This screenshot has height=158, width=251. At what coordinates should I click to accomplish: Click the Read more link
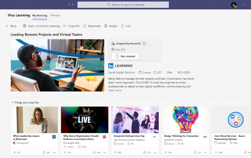tap(115, 90)
